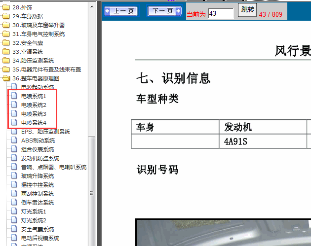Go to next page with 下一页

(x=164, y=11)
